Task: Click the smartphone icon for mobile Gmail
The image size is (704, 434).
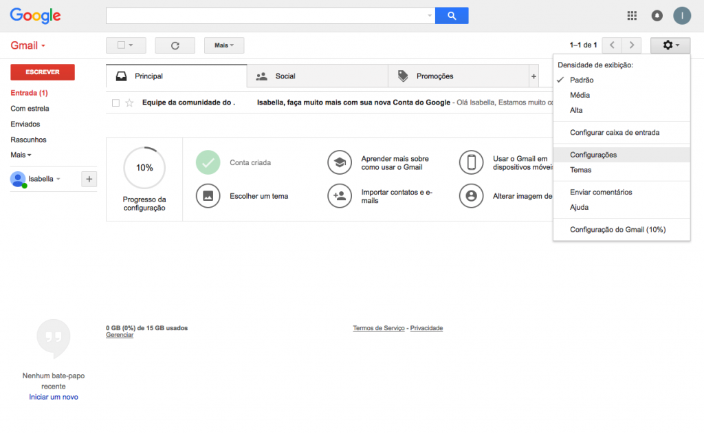Action: coord(471,162)
